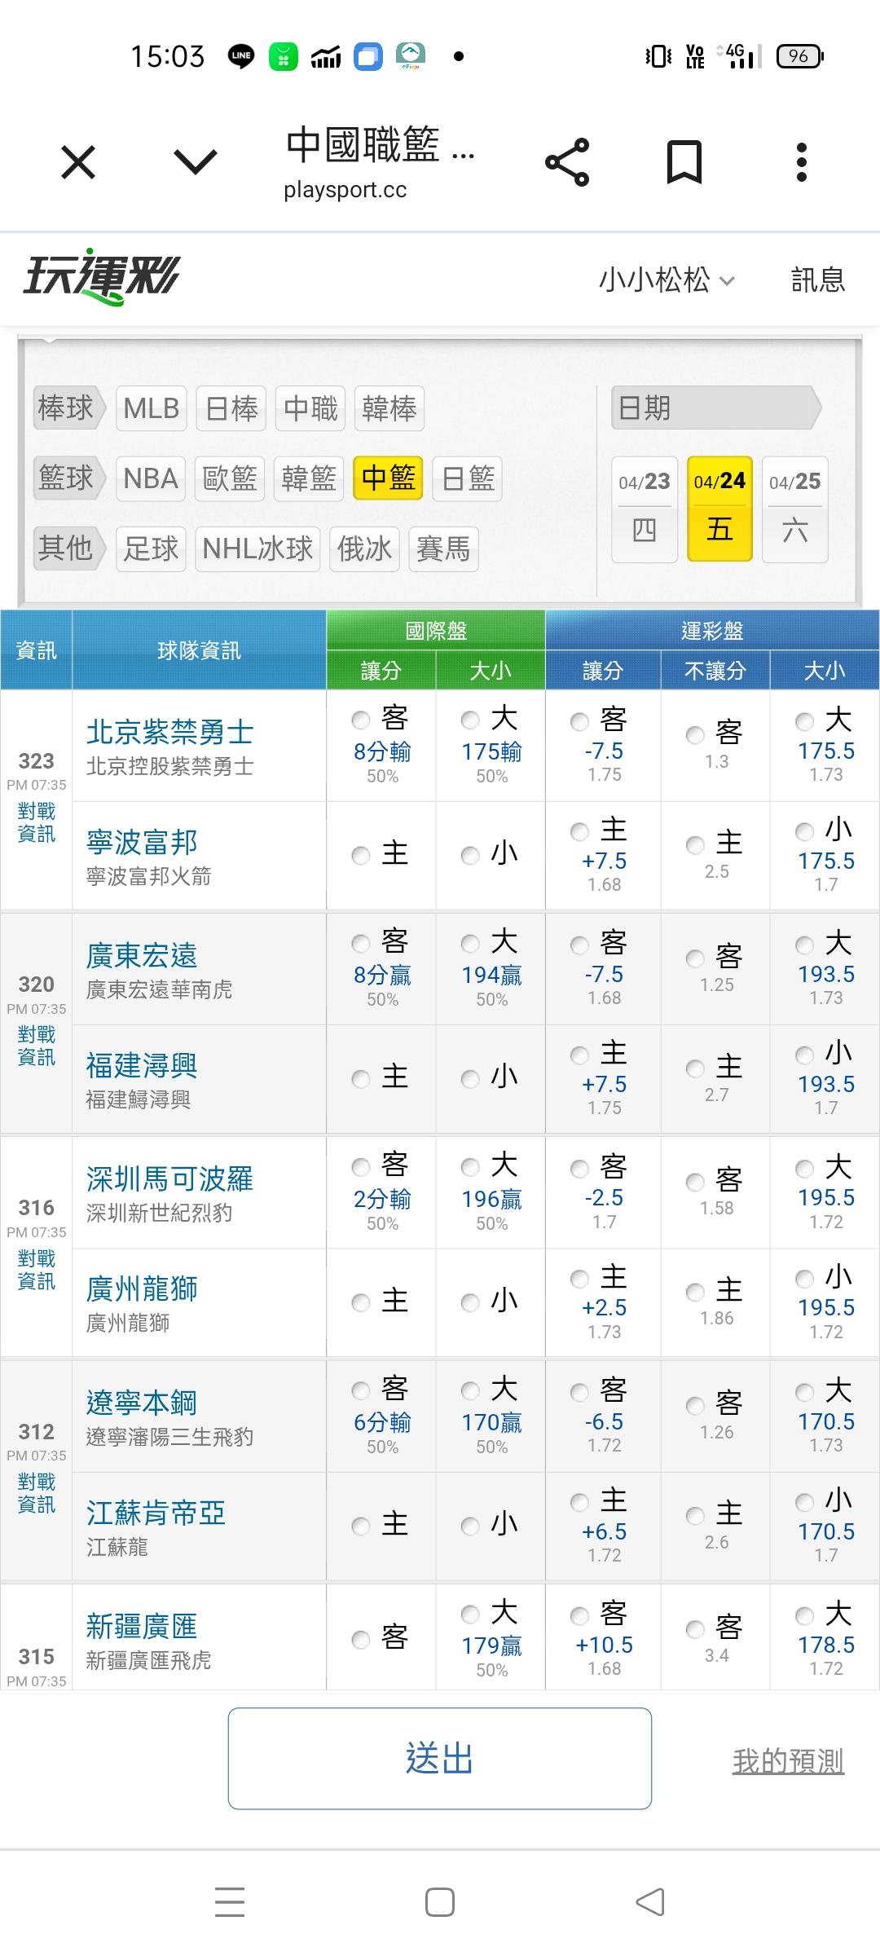The height and width of the screenshot is (1956, 880).
Task: Select the 04/25 Saturday date tab
Action: pos(794,509)
